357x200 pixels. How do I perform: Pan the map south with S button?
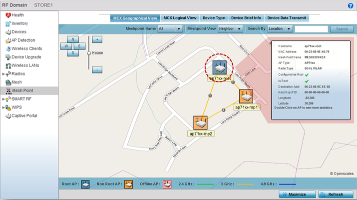point(73,53)
